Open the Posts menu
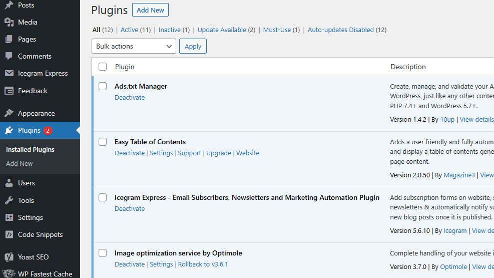 (x=26, y=5)
